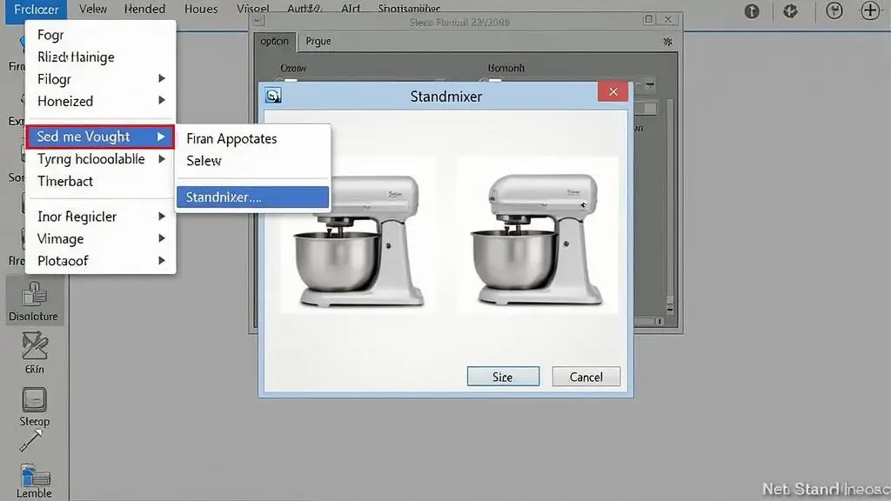
Task: Open the Alrt menu
Action: [351, 9]
